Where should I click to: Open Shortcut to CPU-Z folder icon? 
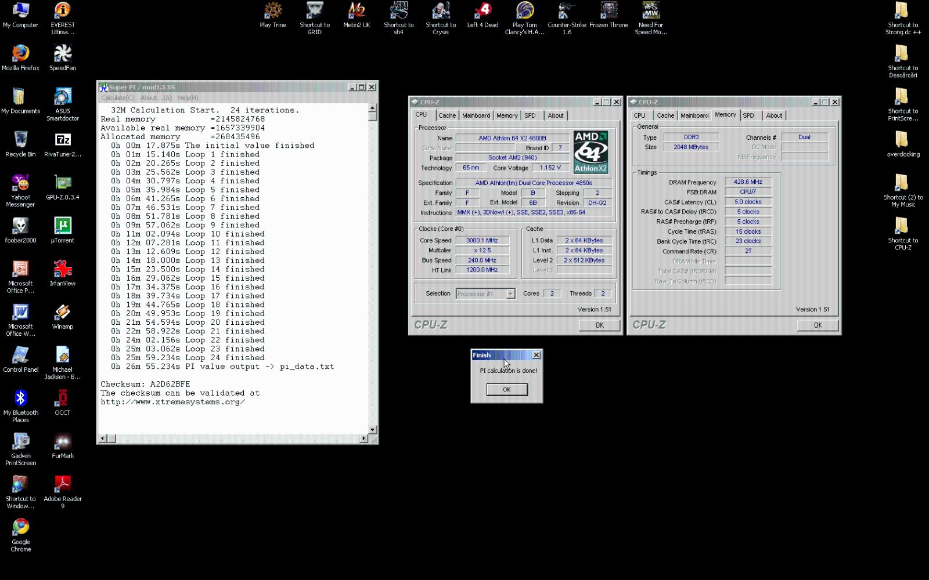coord(903,233)
